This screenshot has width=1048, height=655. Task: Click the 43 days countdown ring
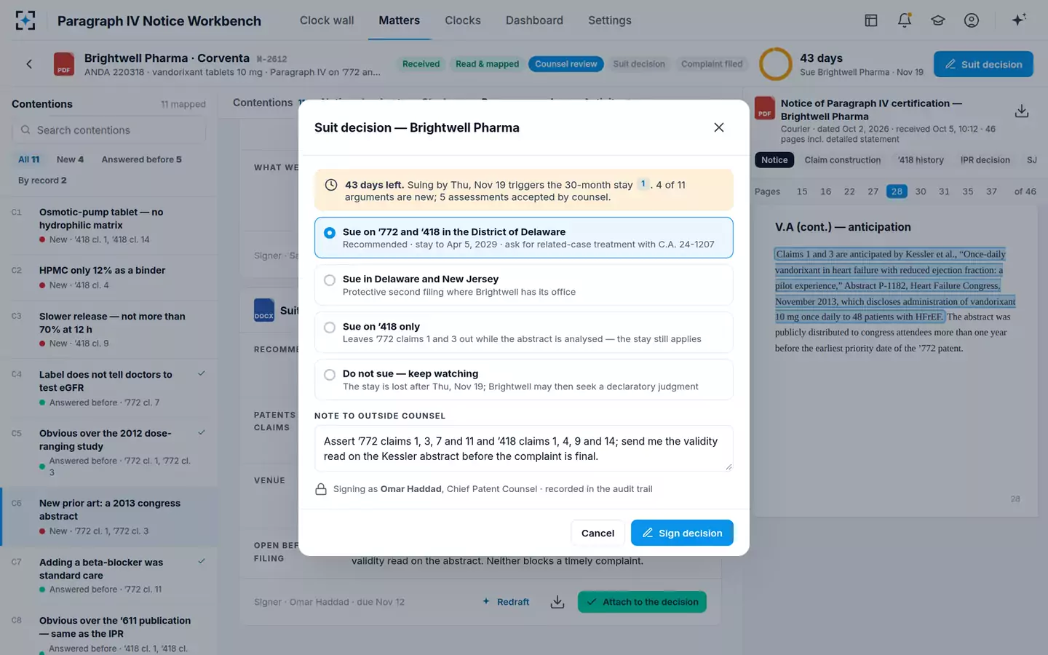coord(776,64)
